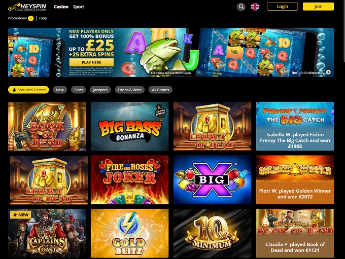The image size is (345, 259).
Task: Click the yellow Join button
Action: tap(319, 7)
